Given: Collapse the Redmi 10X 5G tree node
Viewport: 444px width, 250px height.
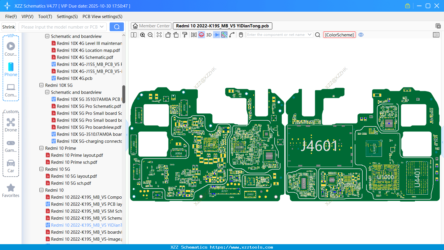Looking at the screenshot, I should click(41, 85).
